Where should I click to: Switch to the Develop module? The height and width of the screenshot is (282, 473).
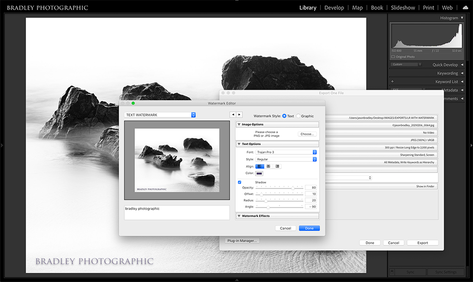334,8
